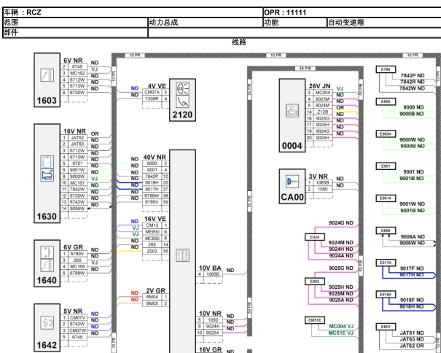Click the OPR : 11111 header cell

[352, 12]
